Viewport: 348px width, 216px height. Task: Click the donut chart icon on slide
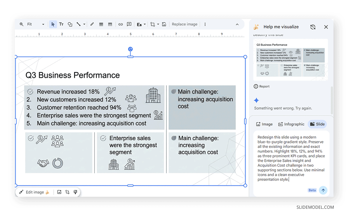57,163
